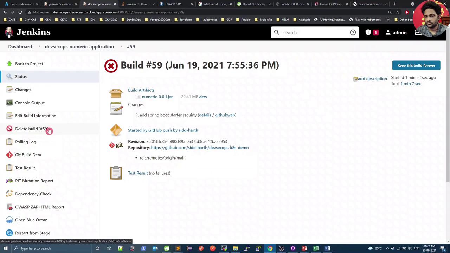Open the DevSecOps bookmark folder
450x253 pixels.
point(131,20)
